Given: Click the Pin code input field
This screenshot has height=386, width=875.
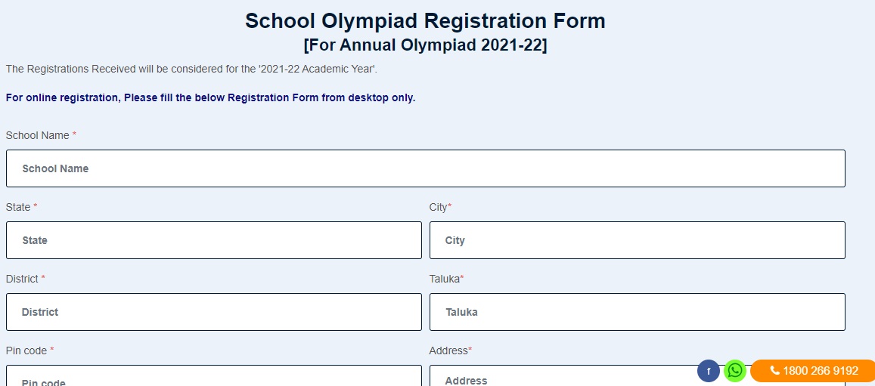Looking at the screenshot, I should (x=213, y=377).
